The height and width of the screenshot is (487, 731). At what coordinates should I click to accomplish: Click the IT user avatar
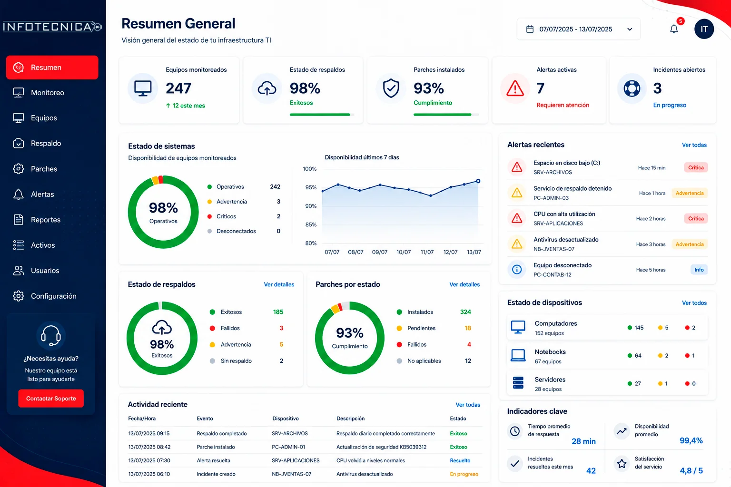click(704, 29)
